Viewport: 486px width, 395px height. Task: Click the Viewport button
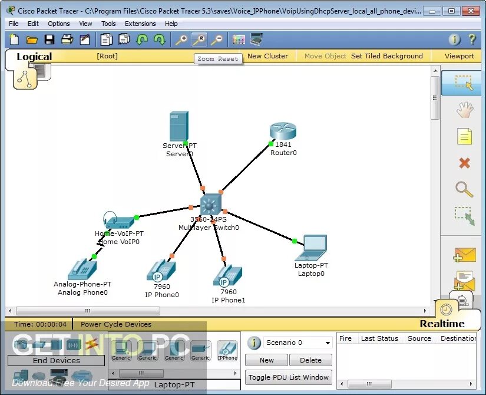tap(459, 56)
